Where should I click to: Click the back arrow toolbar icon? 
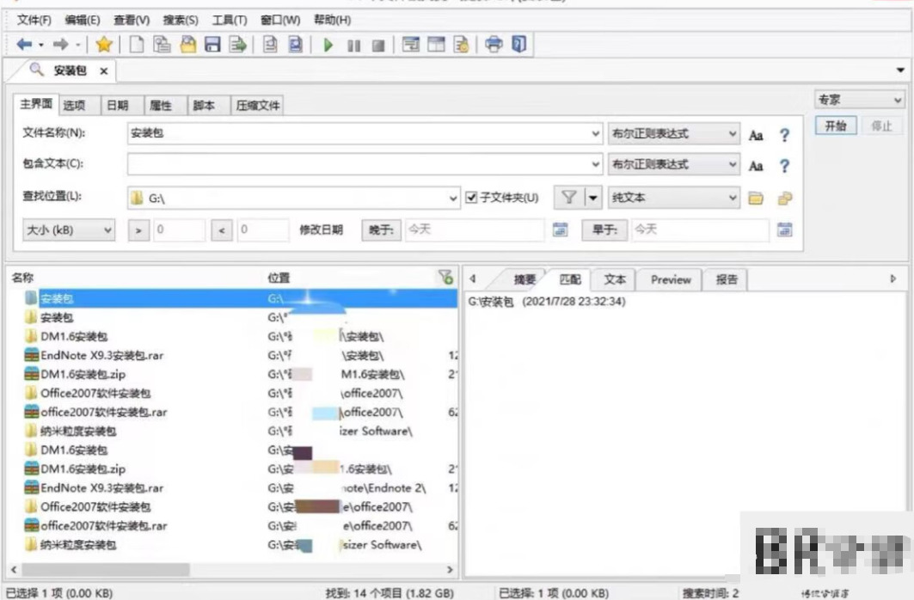click(24, 45)
